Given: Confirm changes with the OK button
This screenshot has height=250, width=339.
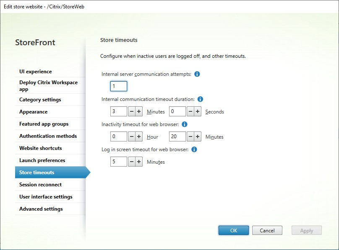Looking at the screenshot, I should [233, 230].
